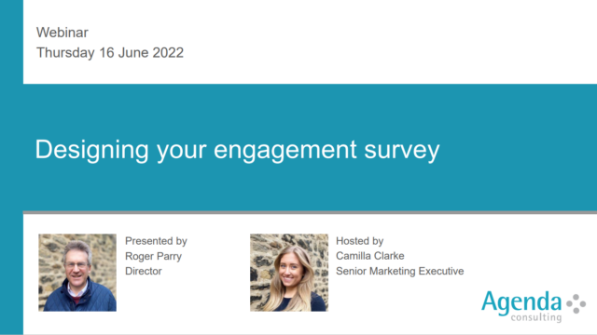Image resolution: width=597 pixels, height=335 pixels.
Task: Click the teal vertical strip on left edge
Action: point(11,167)
